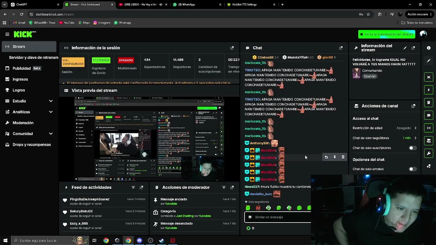436x245 pixels.
Task: Open the Chrome tab search dropdown
Action: (x=4, y=4)
